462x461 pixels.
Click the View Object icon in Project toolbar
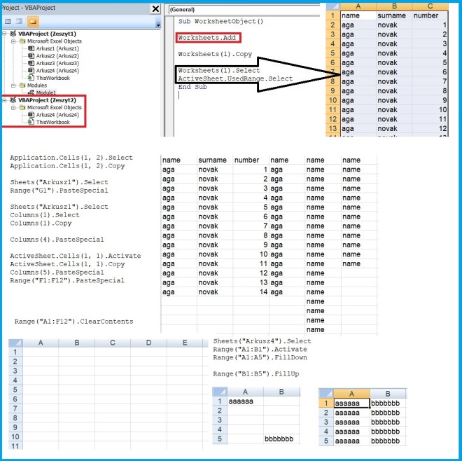coord(20,22)
